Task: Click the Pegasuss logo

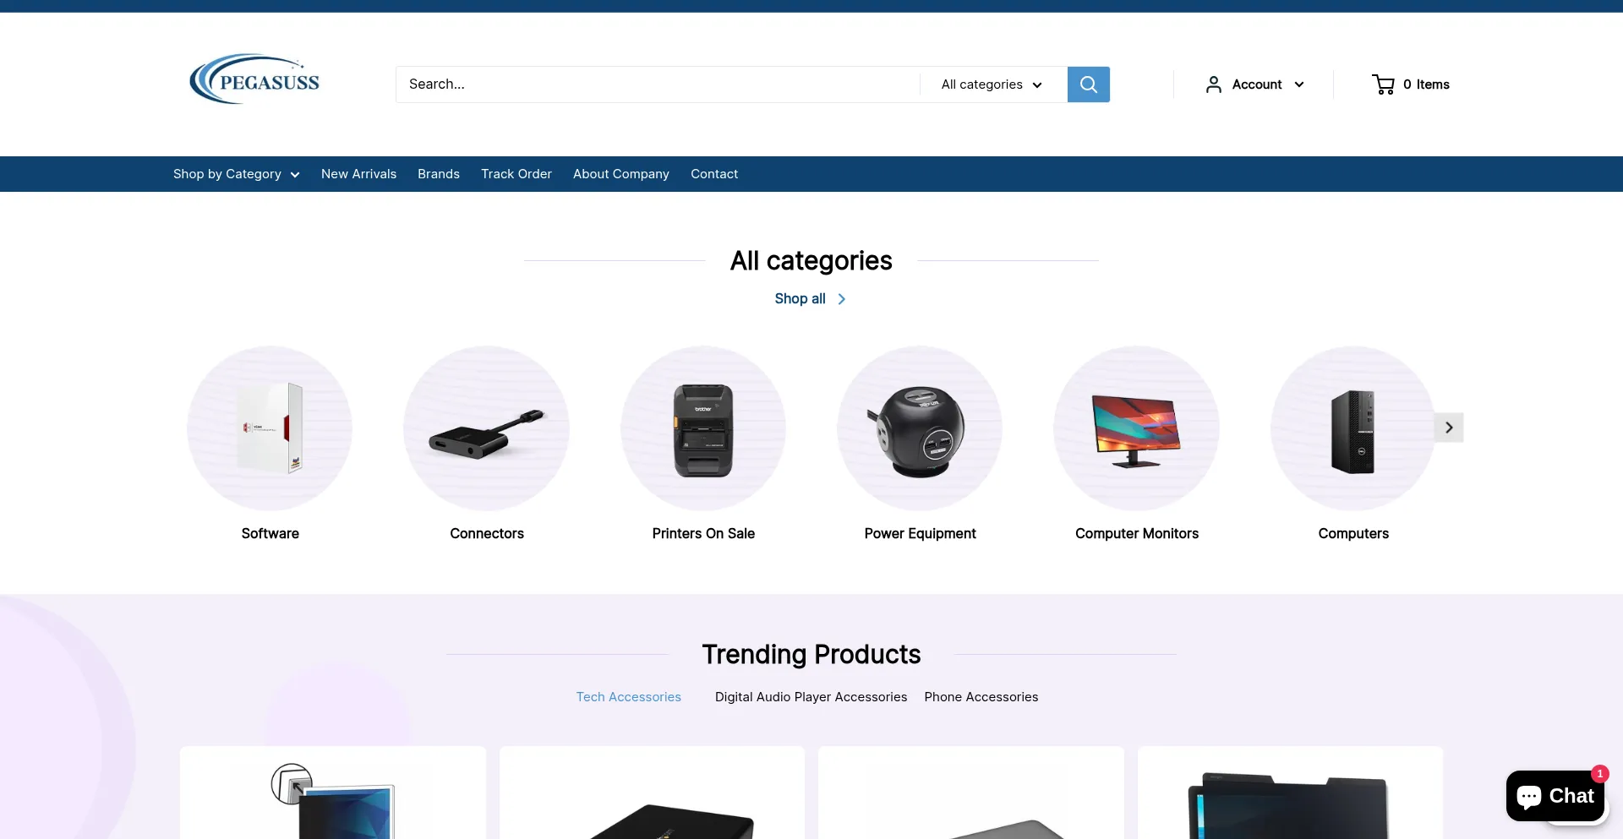Action: (254, 79)
